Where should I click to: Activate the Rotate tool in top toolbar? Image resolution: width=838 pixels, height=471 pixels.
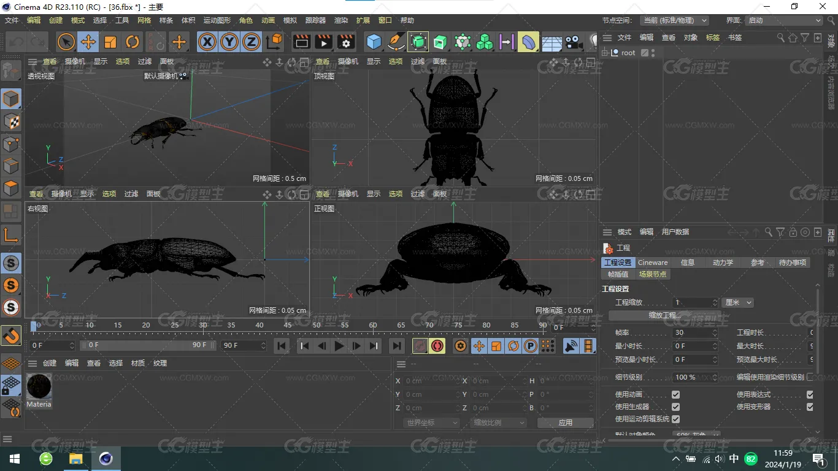point(133,42)
